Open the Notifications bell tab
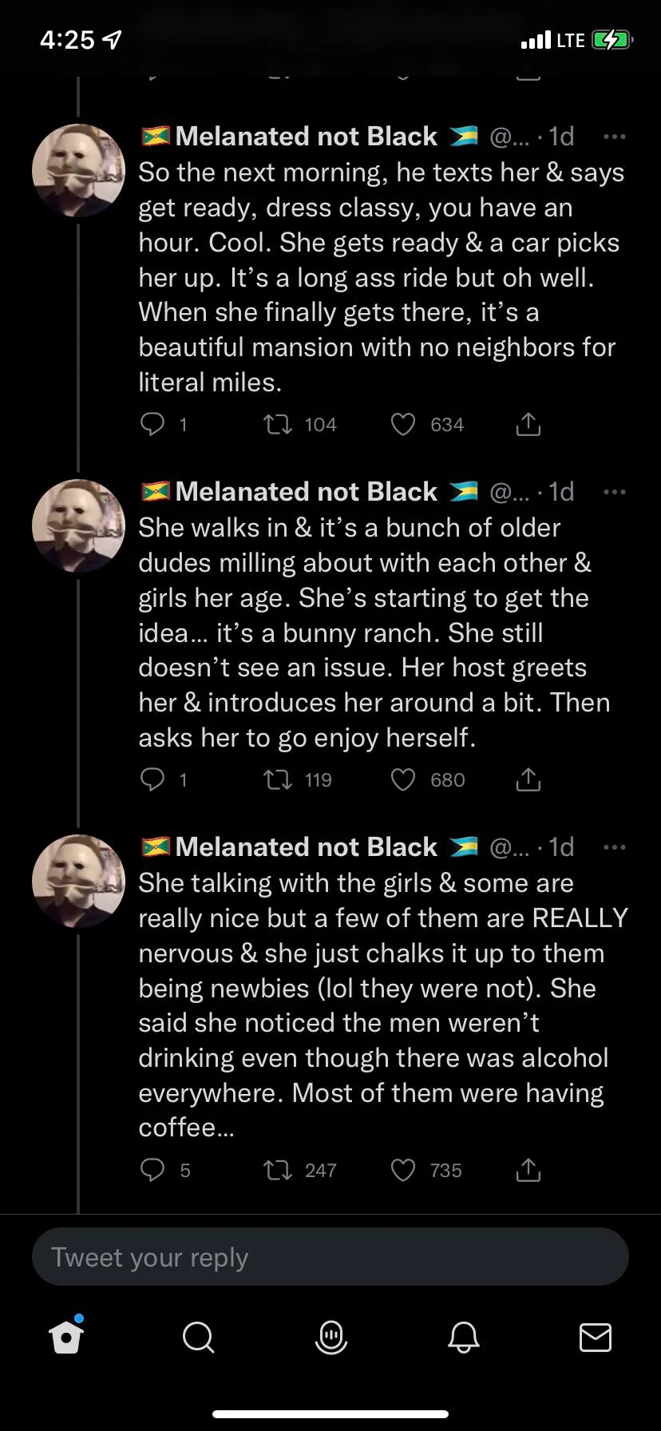The height and width of the screenshot is (1431, 661). pyautogui.click(x=463, y=1337)
